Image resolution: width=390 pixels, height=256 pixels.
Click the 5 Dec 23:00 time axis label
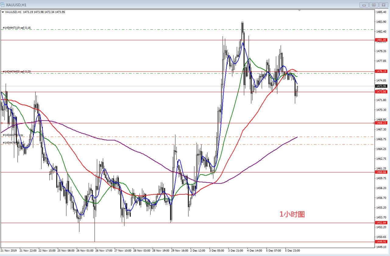click(x=293, y=251)
